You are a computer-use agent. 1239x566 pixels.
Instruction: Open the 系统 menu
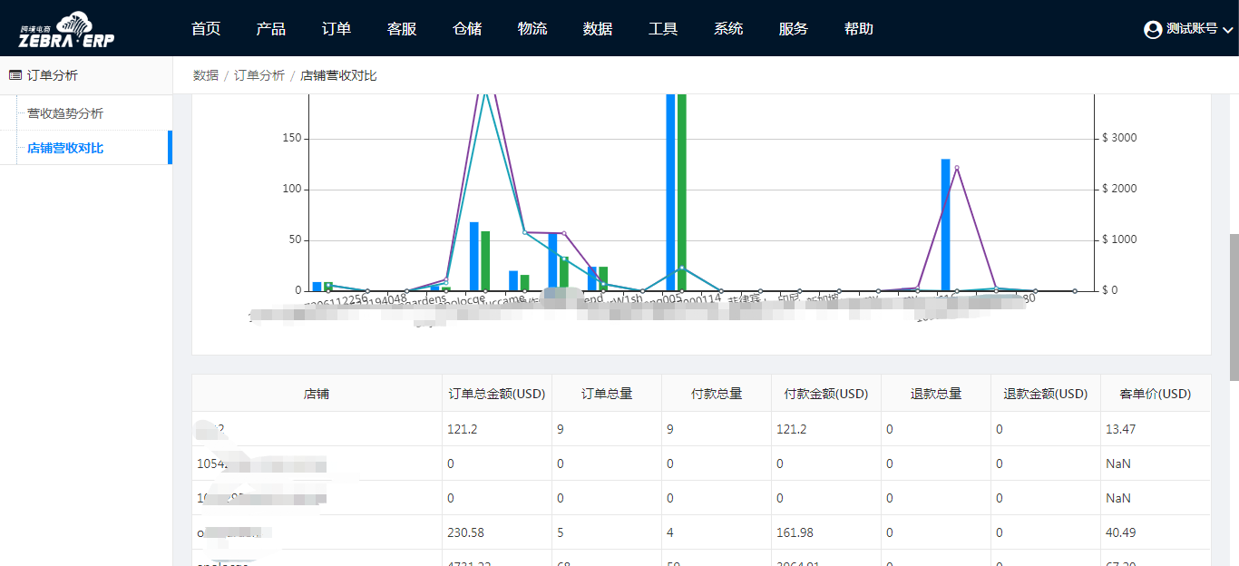click(x=728, y=29)
